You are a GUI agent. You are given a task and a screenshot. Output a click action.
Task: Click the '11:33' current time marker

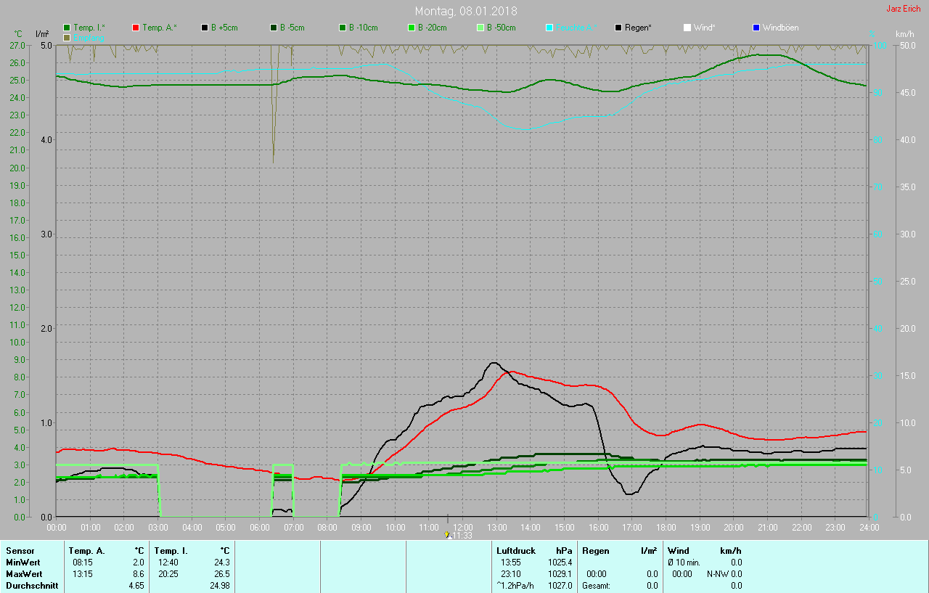click(462, 536)
